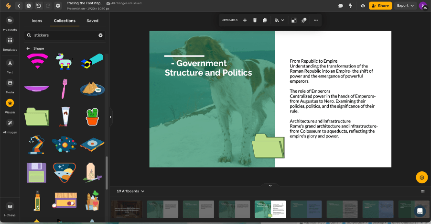431x224 pixels.
Task: Collapse the artboard strip chevron
Action: click(270, 186)
